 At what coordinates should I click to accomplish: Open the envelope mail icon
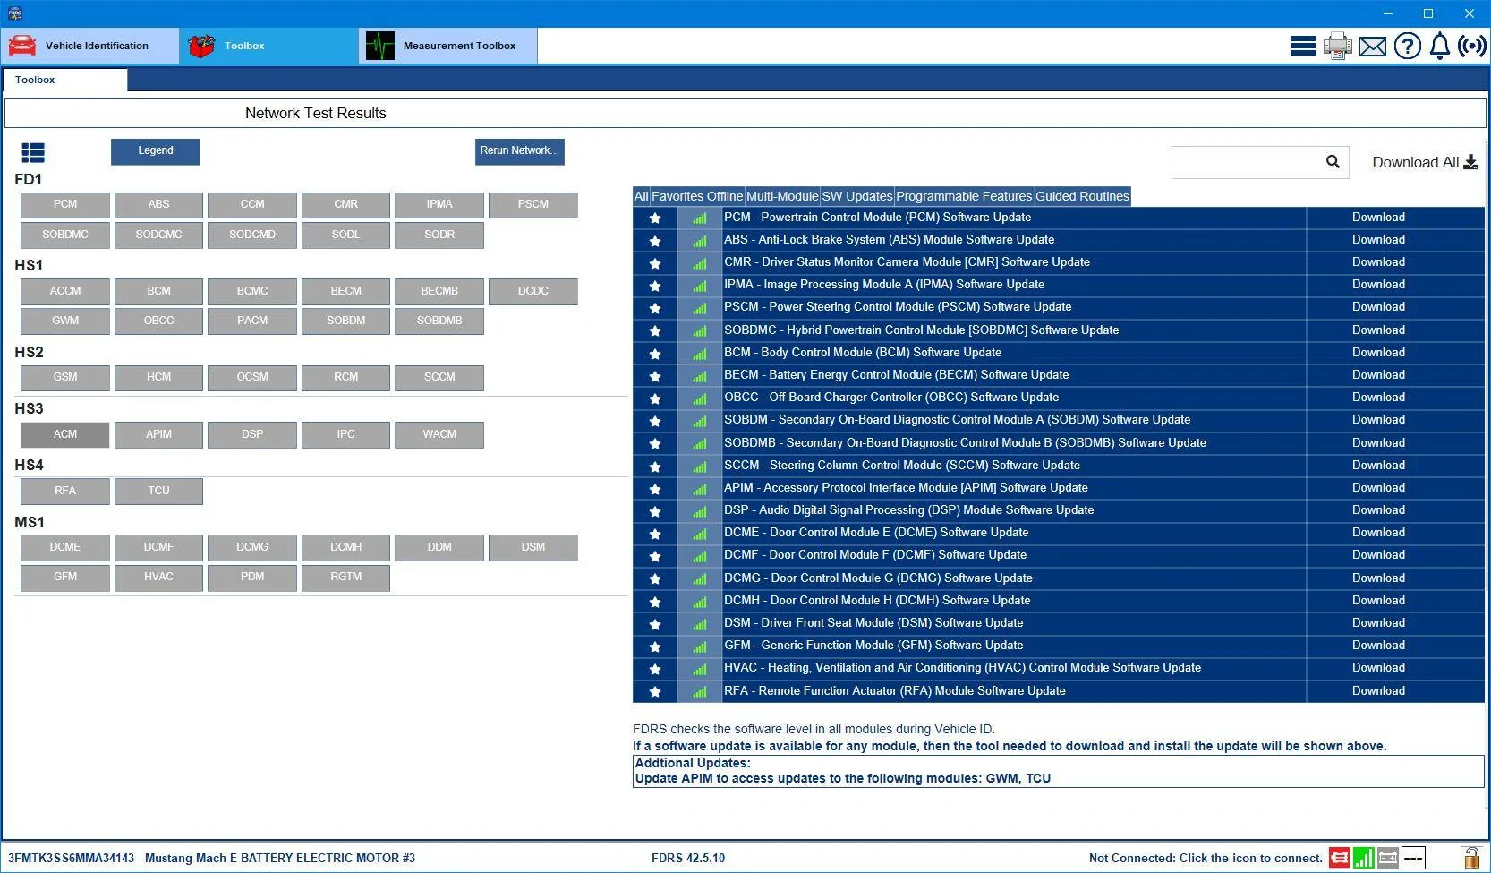click(1373, 47)
